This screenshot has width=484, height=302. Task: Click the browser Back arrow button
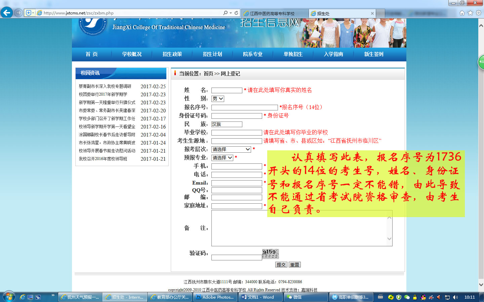pyautogui.click(x=6, y=13)
